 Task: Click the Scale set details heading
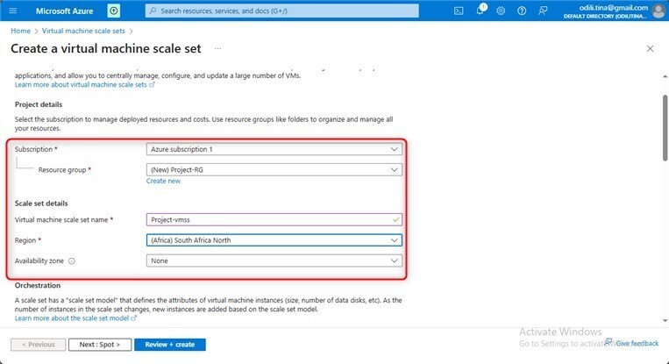[41, 203]
